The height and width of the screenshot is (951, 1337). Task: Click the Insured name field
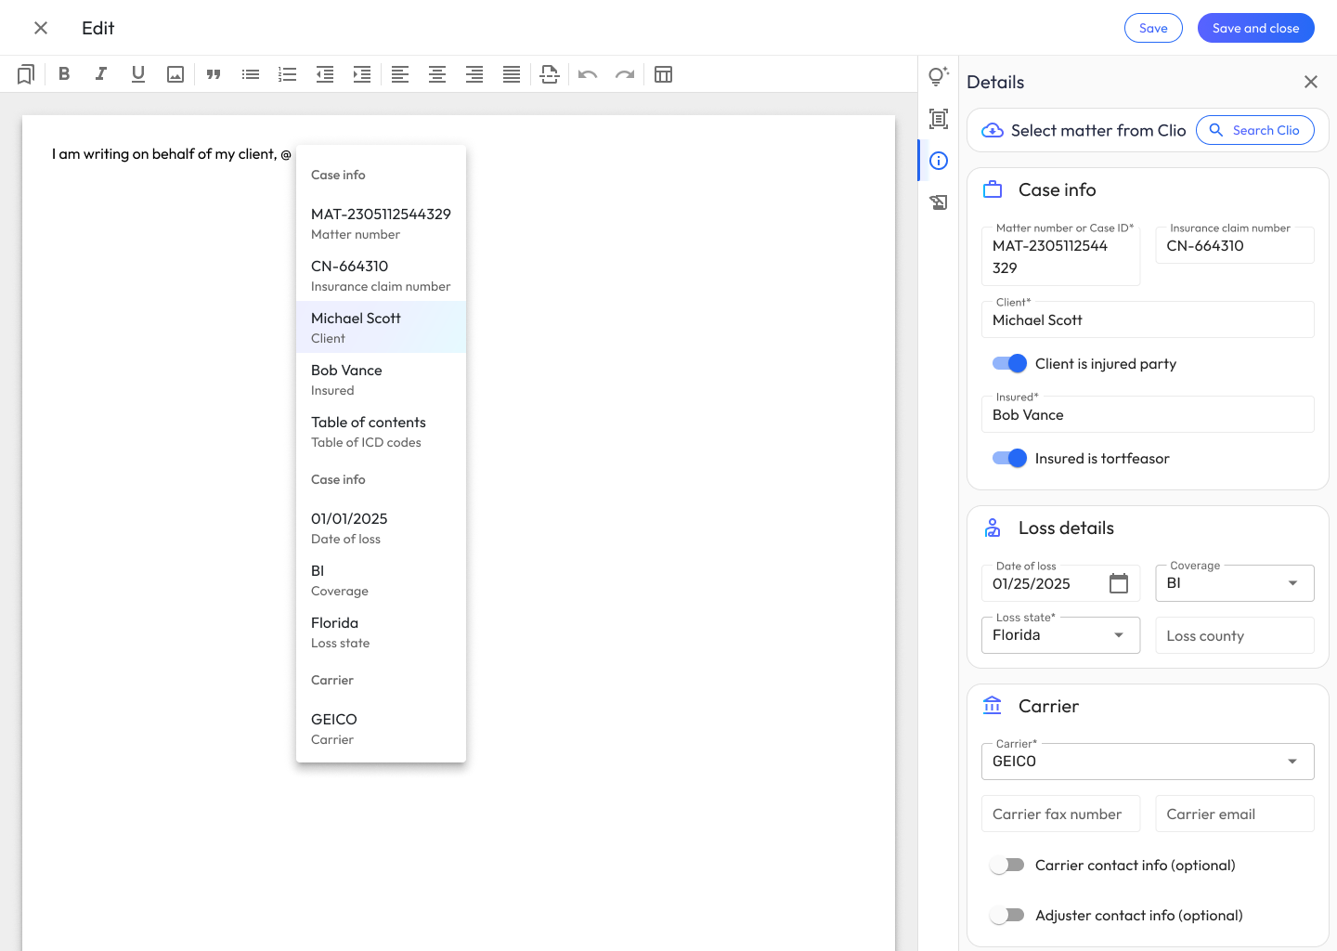(x=1148, y=414)
